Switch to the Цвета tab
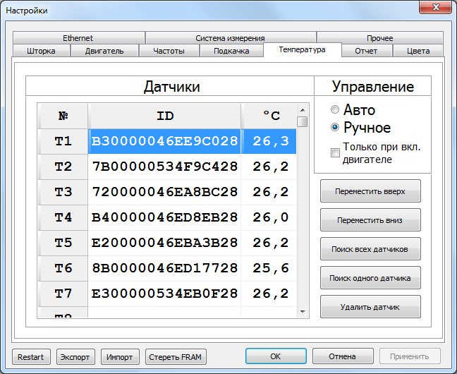 [418, 51]
